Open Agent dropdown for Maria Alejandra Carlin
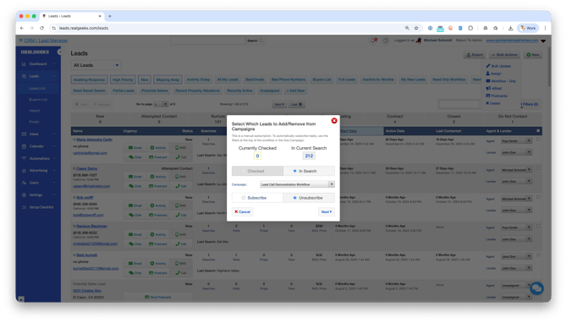Image resolution: width=567 pixels, height=323 pixels. pos(516,141)
